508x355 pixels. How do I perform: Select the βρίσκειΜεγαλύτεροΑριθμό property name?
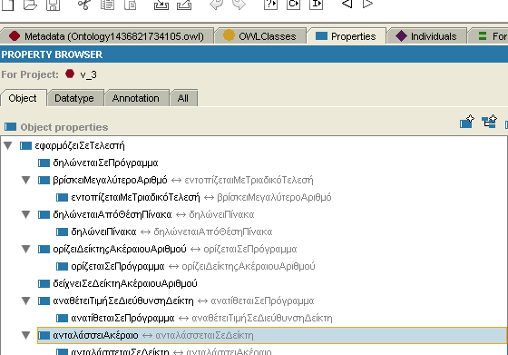point(110,180)
